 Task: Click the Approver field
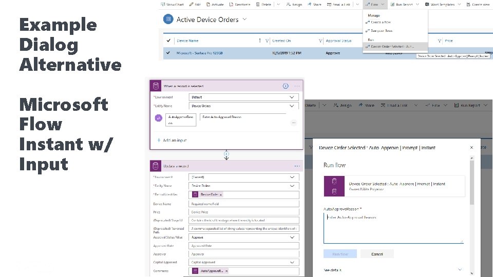243,254
